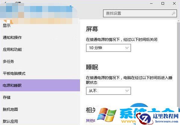Viewport: 180px width, 125px height.
Task: Select 平板电脑模式 in the sidebar
Action: 14,73
